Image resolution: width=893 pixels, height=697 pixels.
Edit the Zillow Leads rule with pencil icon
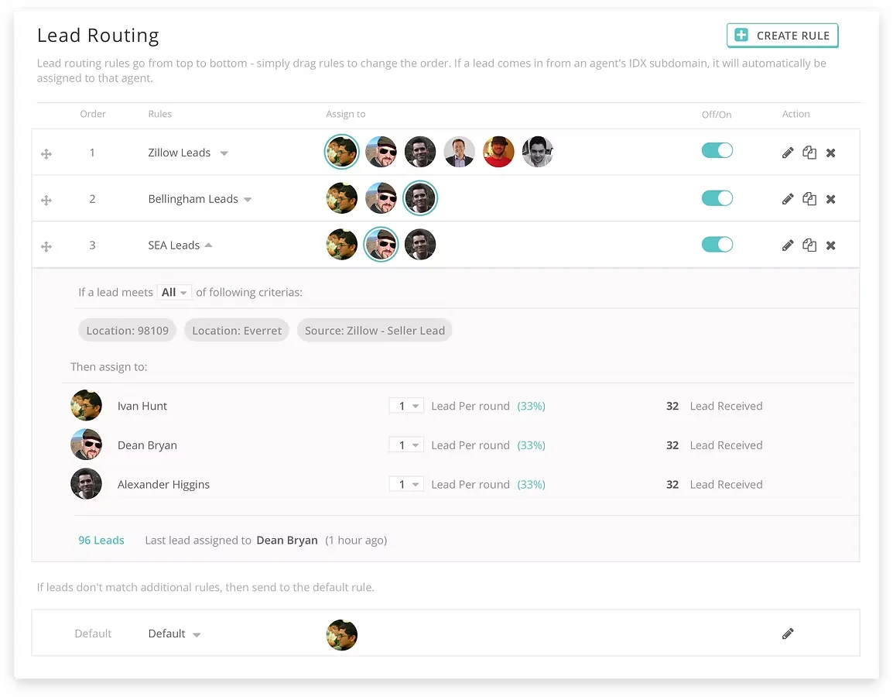click(788, 153)
